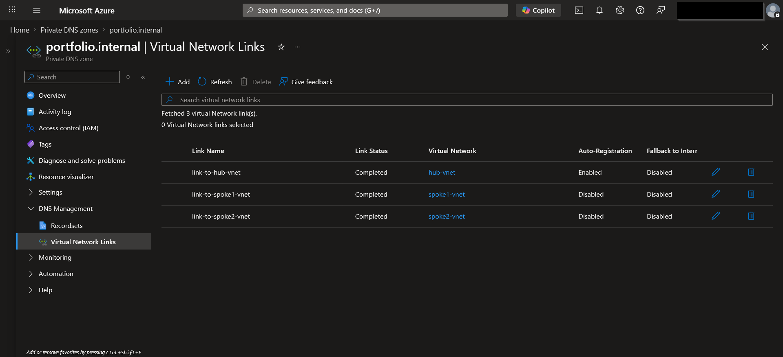Collapse the side menu with double chevron
Screen dimensions: 783x357
click(143, 77)
